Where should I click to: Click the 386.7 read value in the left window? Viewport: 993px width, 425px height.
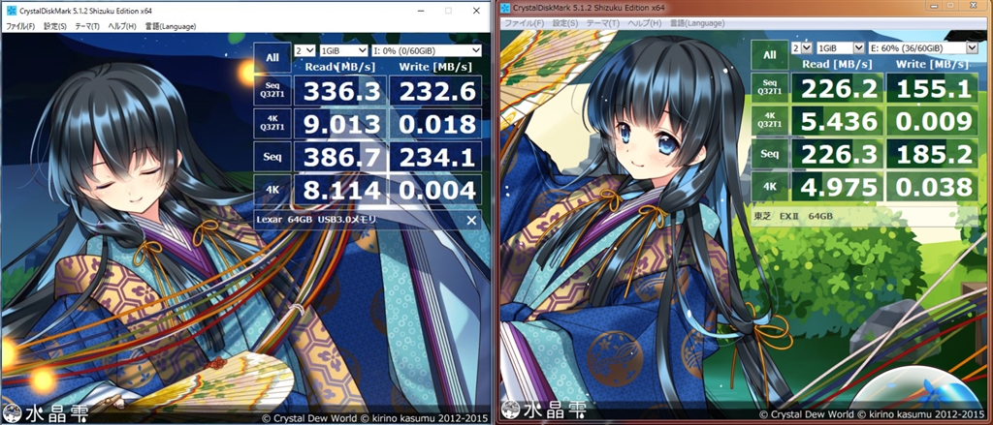340,156
